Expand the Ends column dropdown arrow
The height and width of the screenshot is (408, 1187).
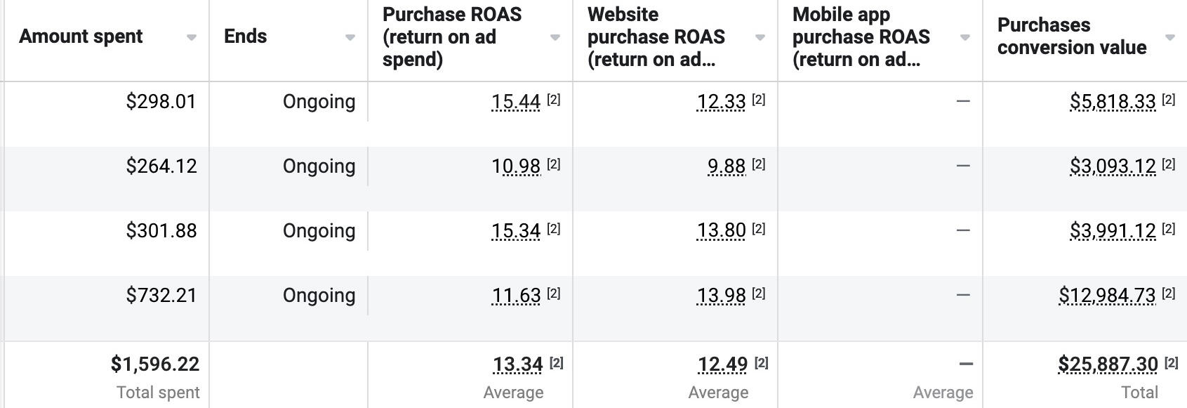[350, 38]
